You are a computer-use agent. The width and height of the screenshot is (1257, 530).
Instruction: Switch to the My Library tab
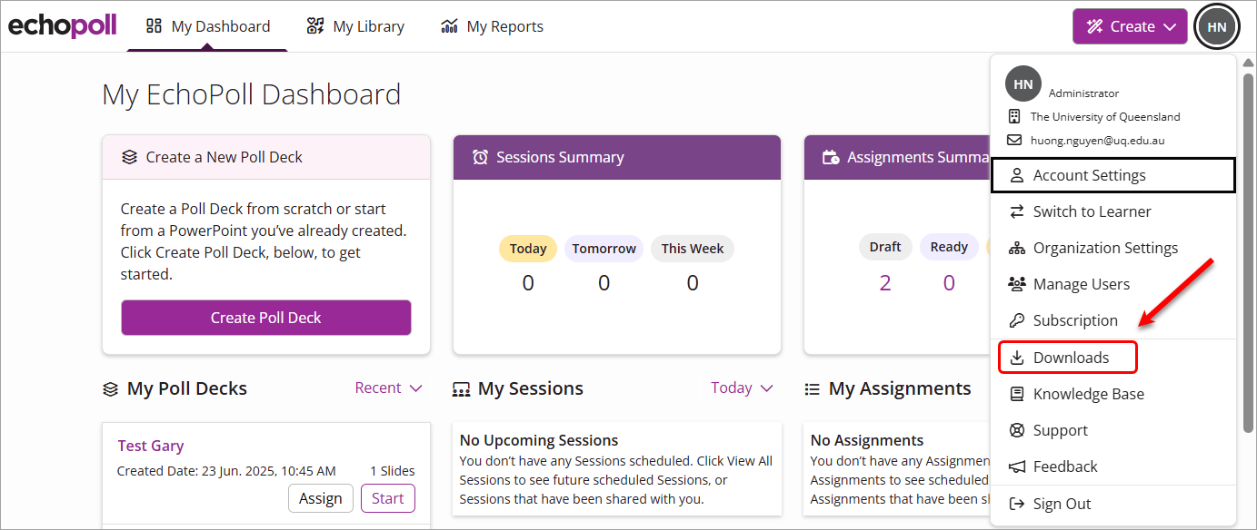[x=355, y=26]
